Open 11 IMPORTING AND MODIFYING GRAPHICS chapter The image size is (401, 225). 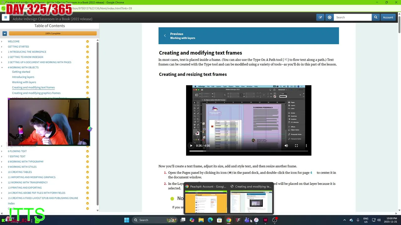[x=32, y=177]
